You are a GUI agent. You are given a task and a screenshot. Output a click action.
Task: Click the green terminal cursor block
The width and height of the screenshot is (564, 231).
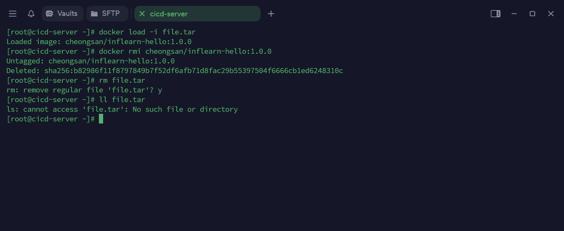pos(101,119)
